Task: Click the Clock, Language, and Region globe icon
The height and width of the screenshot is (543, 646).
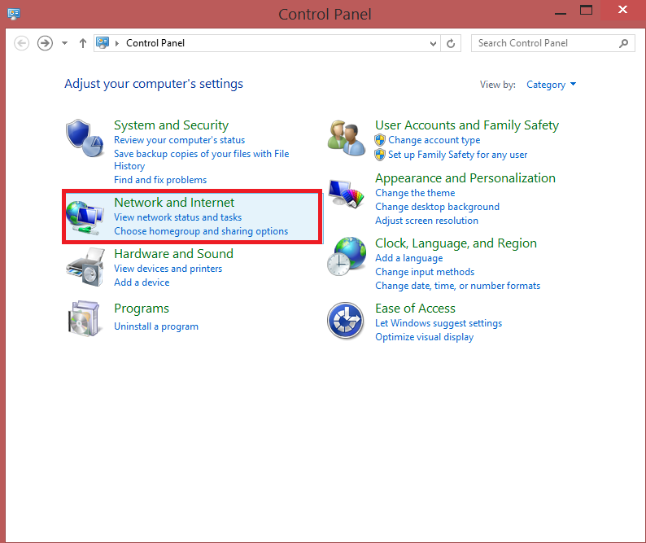Action: coord(347,256)
